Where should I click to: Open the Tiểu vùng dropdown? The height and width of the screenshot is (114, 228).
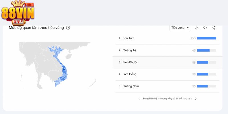click(x=180, y=28)
